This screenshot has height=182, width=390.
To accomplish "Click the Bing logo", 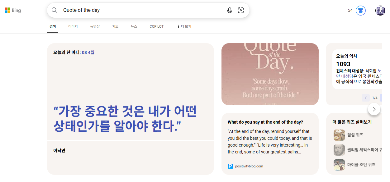I will coord(13,10).
